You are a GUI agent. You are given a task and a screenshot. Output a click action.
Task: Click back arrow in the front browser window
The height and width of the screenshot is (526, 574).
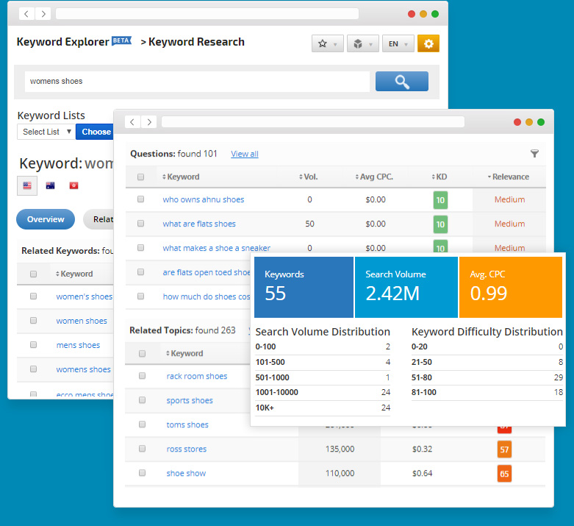pos(132,122)
